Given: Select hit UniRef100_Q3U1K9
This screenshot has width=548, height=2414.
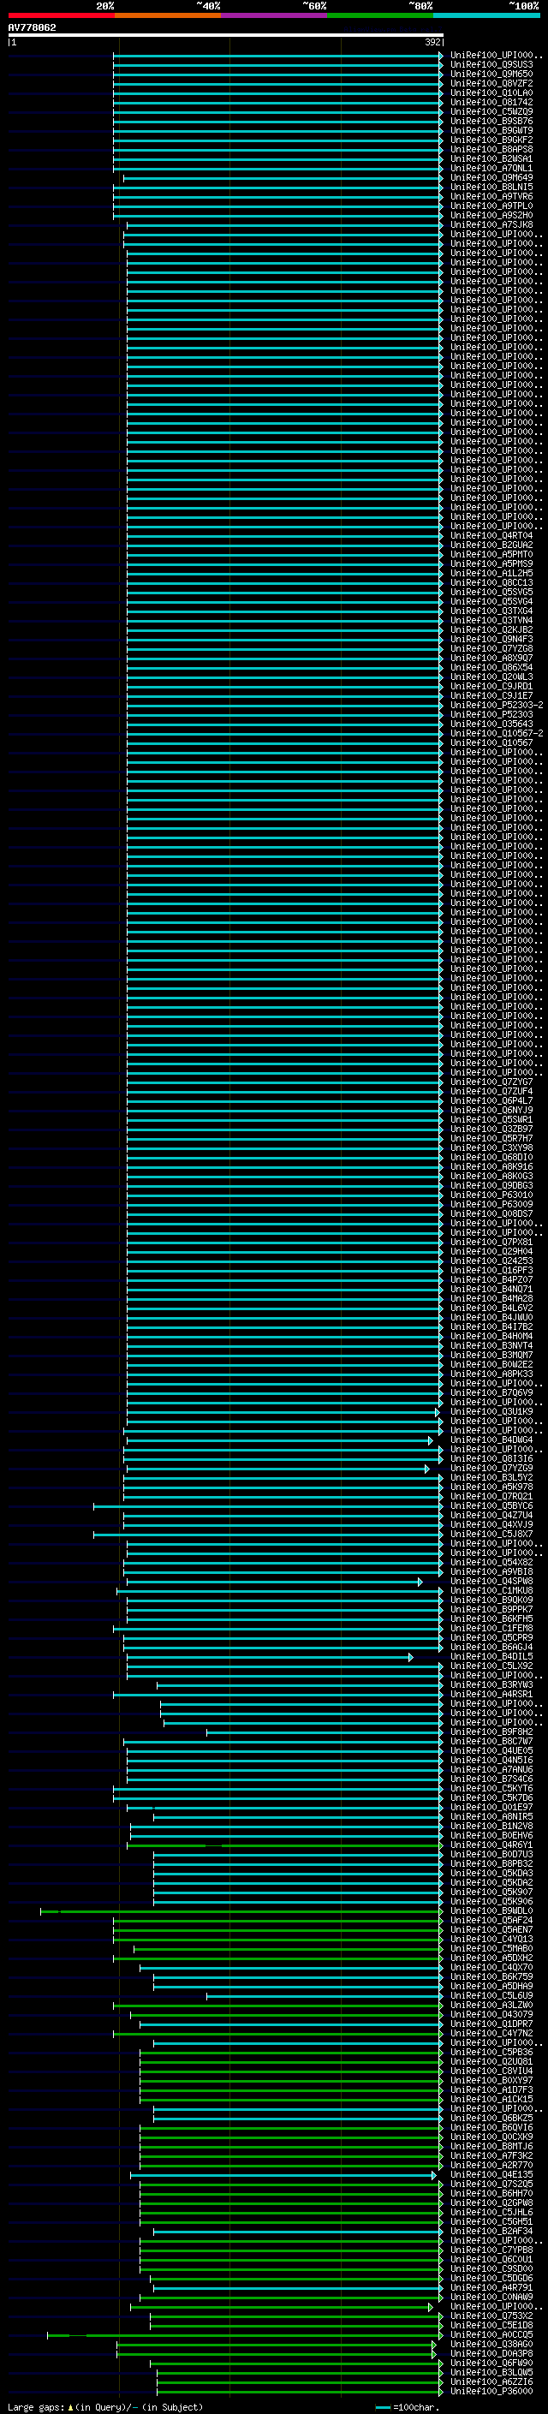Looking at the screenshot, I should coord(491,1412).
